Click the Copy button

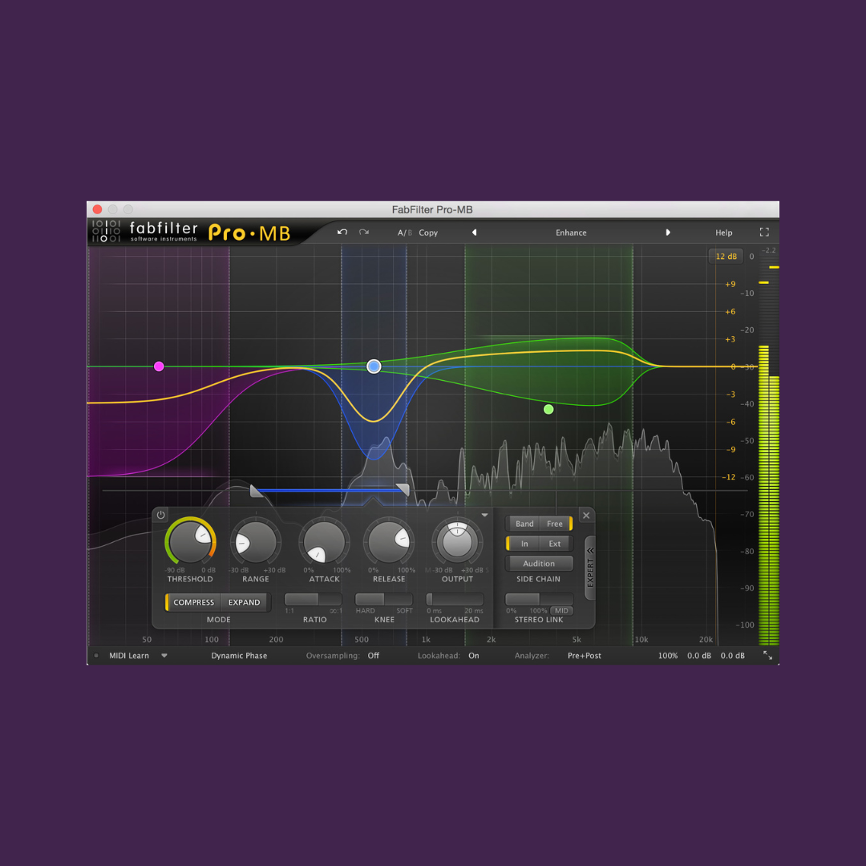click(x=428, y=233)
